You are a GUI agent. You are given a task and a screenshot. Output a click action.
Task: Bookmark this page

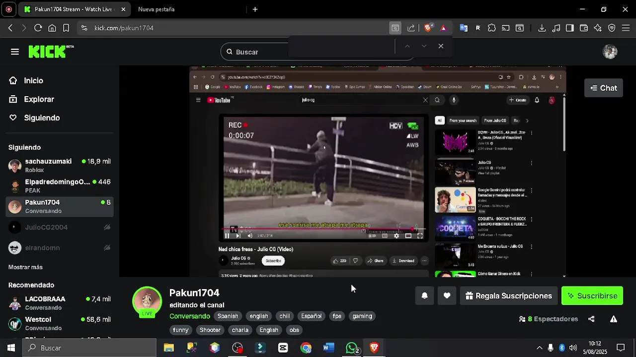(x=66, y=28)
